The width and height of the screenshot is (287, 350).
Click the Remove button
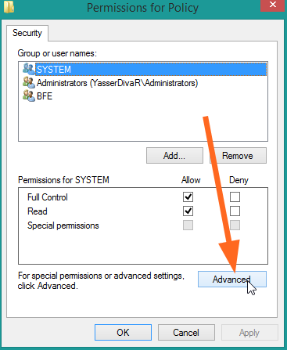pyautogui.click(x=238, y=156)
